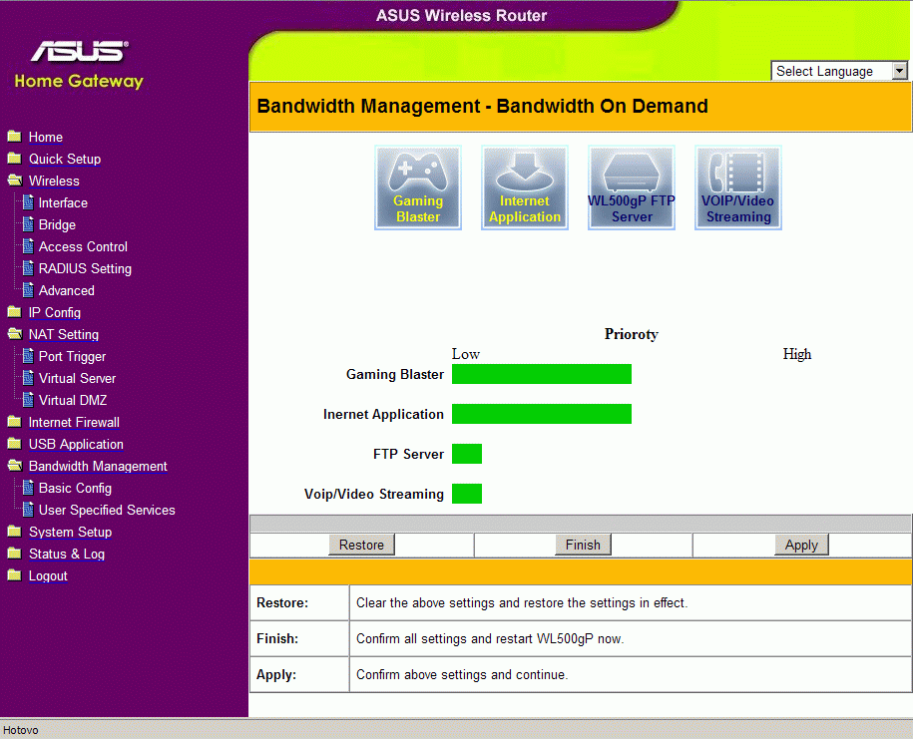Click the page icon next to Access Control

pos(28,246)
